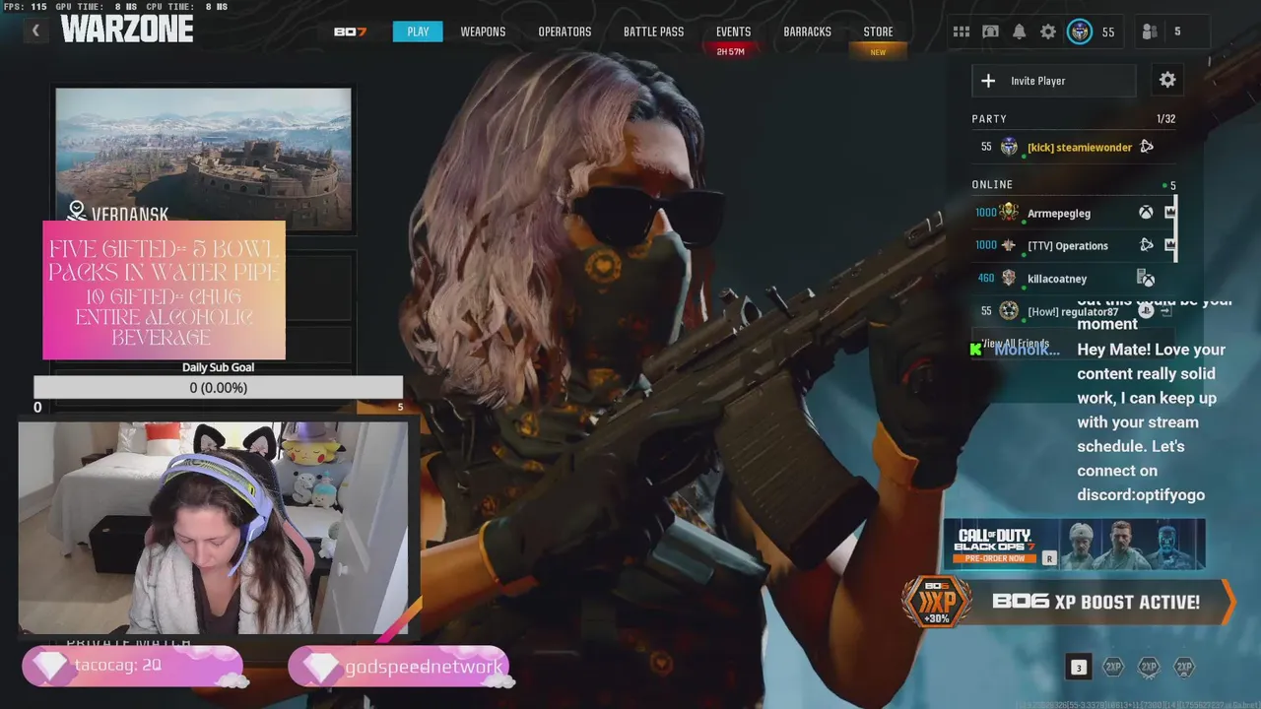Open player profile emblem level 55
This screenshot has height=709, width=1261.
point(1080,32)
